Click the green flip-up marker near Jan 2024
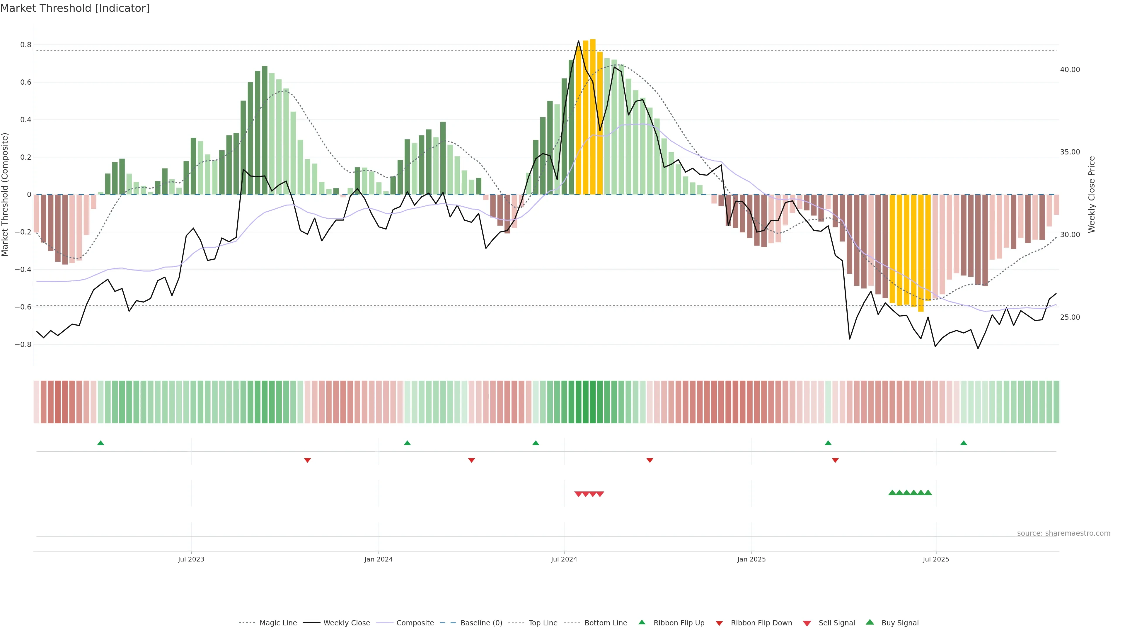Image resolution: width=1125 pixels, height=633 pixels. coord(407,443)
